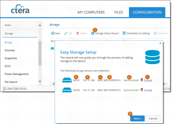This screenshot has width=173, height=124.
Task: Click the Storage Setup Wizard label
Action: click(107, 33)
